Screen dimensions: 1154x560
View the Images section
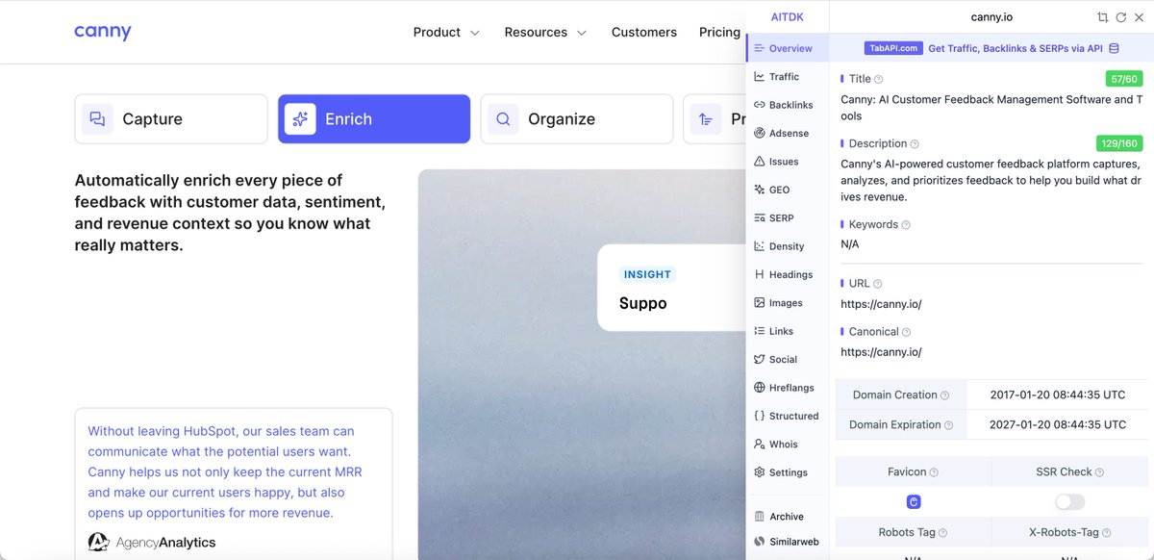coord(787,303)
